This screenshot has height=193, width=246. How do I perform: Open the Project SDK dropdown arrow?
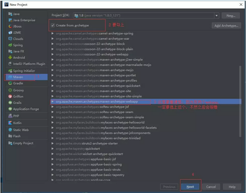tap(217, 16)
